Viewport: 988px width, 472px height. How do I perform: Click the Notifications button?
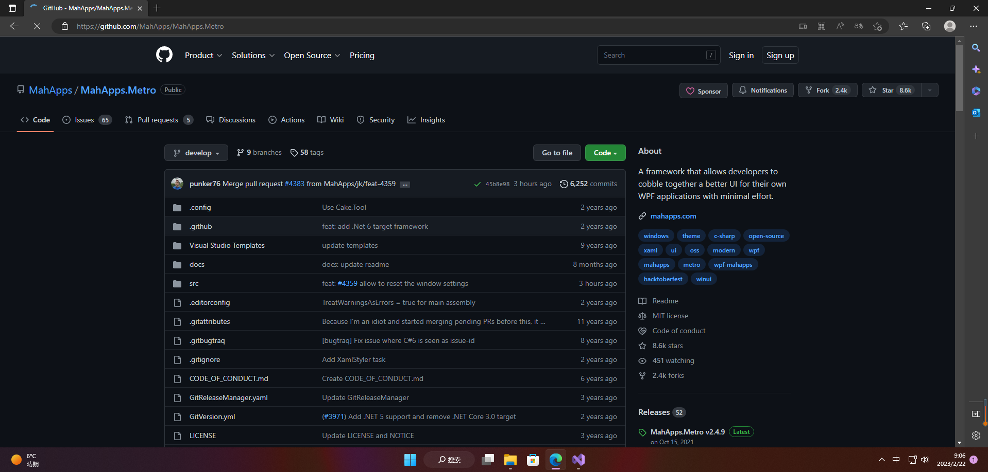763,90
